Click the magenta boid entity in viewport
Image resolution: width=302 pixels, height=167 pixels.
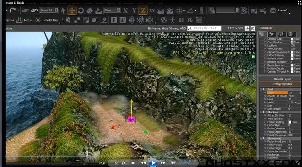coord(131,119)
